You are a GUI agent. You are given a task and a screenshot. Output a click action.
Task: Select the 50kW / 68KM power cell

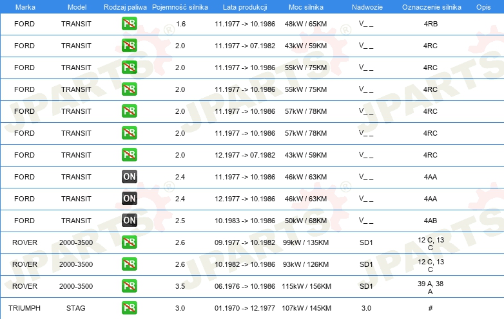305,221
